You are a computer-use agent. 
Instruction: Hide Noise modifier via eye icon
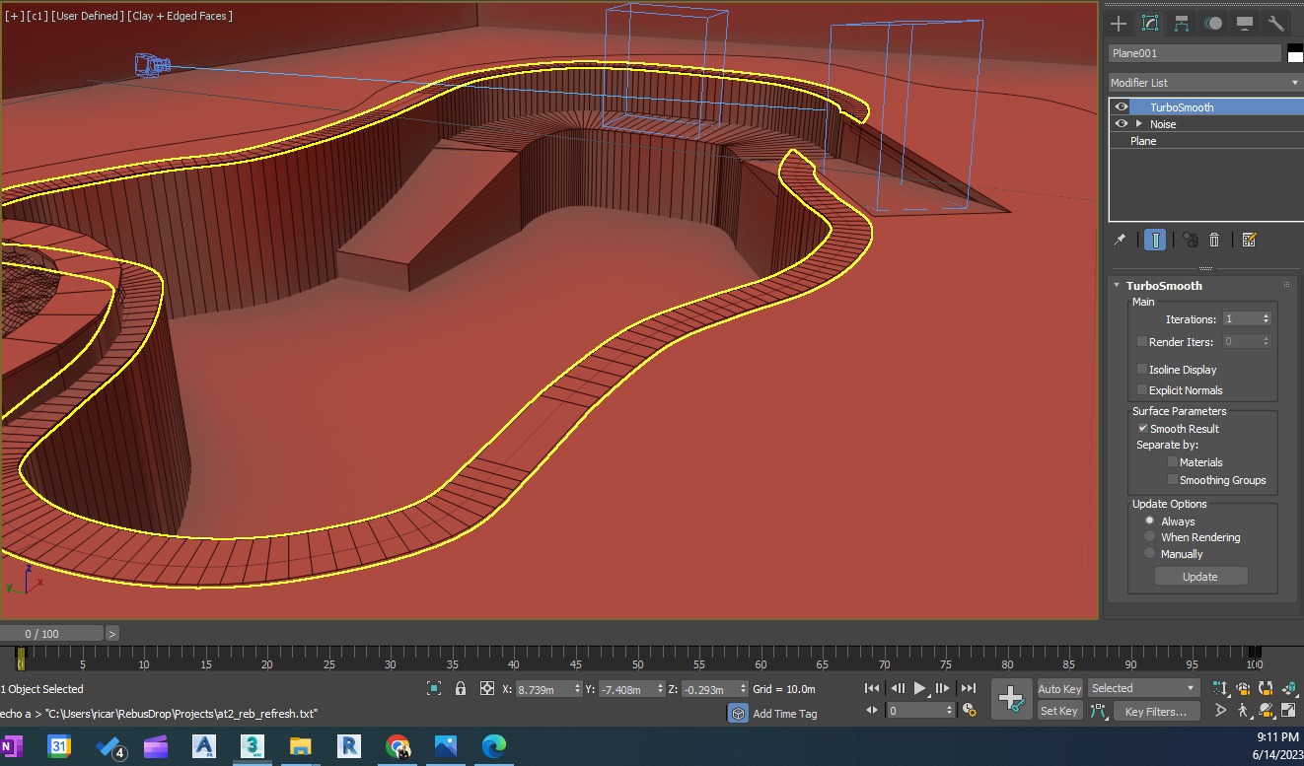pyautogui.click(x=1121, y=123)
